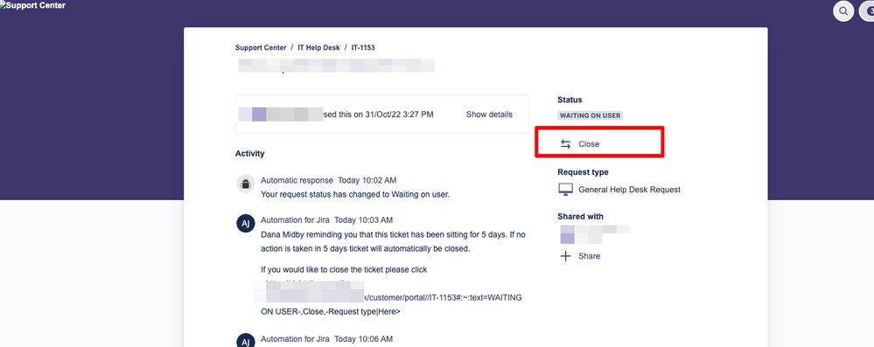
Task: Click the Status heading
Action: pos(570,100)
